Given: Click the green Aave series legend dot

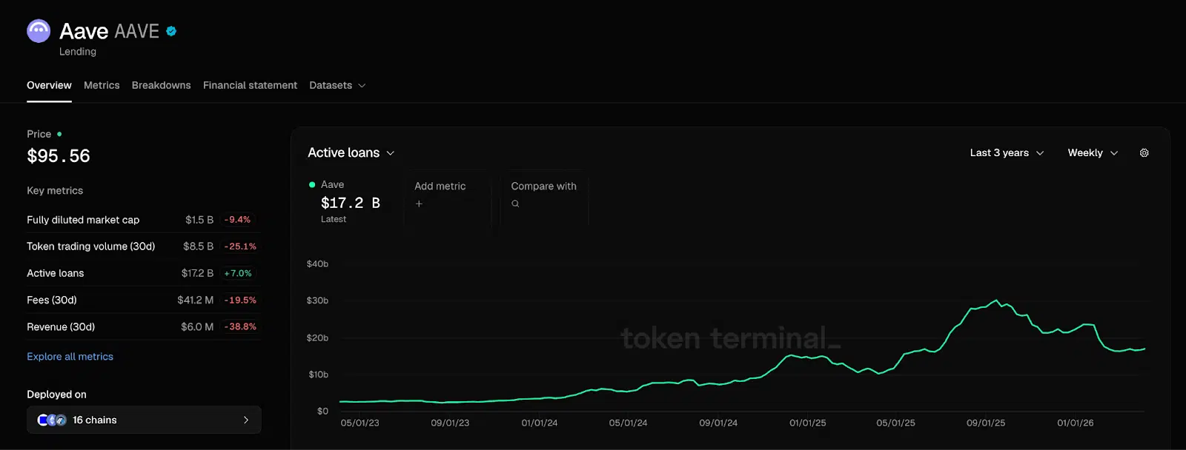Looking at the screenshot, I should 312,185.
